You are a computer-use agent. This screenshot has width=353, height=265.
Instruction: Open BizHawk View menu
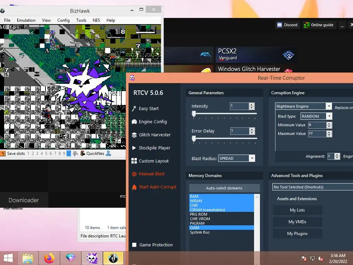(x=46, y=20)
